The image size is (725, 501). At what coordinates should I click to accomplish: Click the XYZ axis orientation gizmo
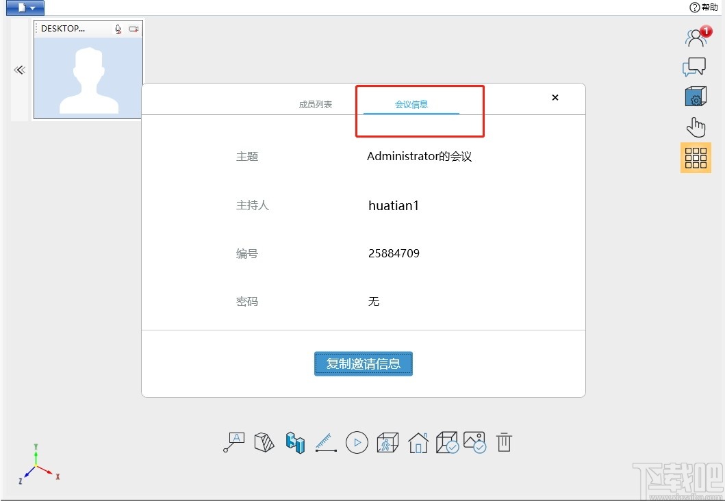39,464
